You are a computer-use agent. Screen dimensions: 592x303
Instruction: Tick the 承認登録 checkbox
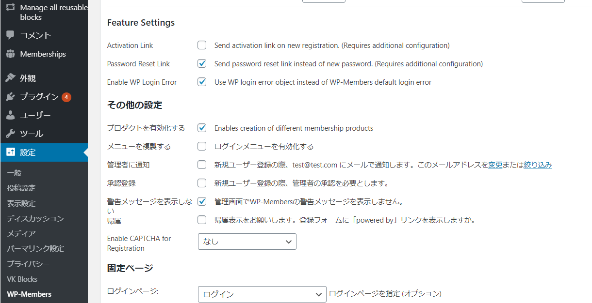[x=202, y=183]
